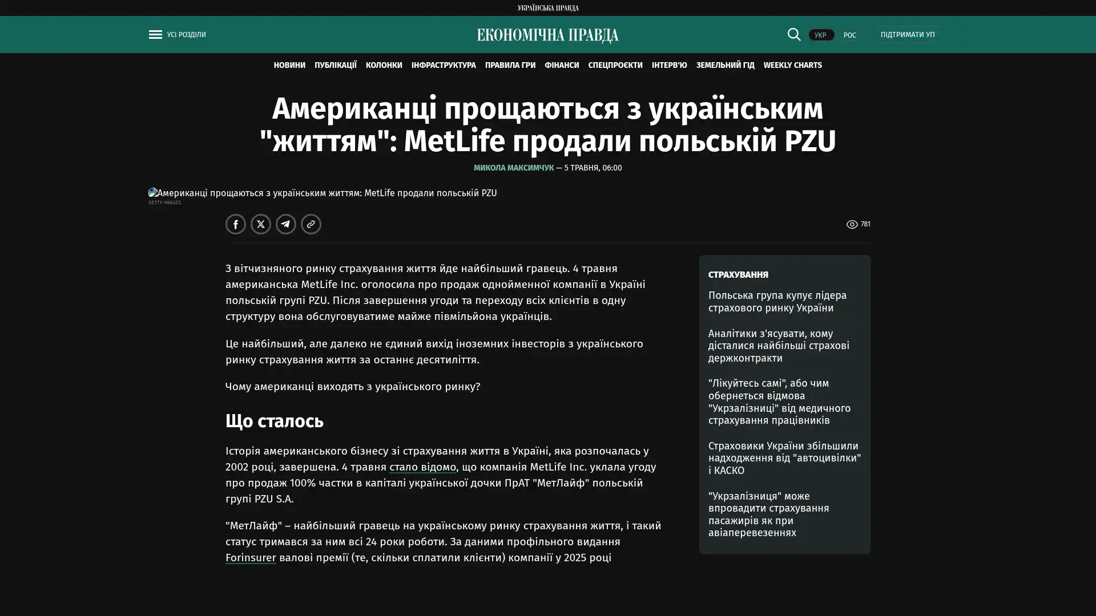The width and height of the screenshot is (1096, 616).
Task: Click the Підтримати УП button
Action: tap(908, 35)
